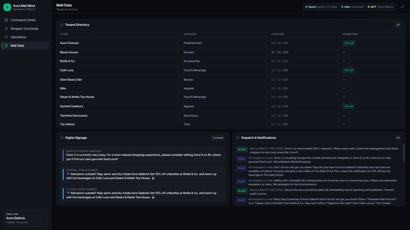Click the Central Atrium Screen signage card
Image resolution: width=410 pixels, height=230 pixels.
point(142,174)
